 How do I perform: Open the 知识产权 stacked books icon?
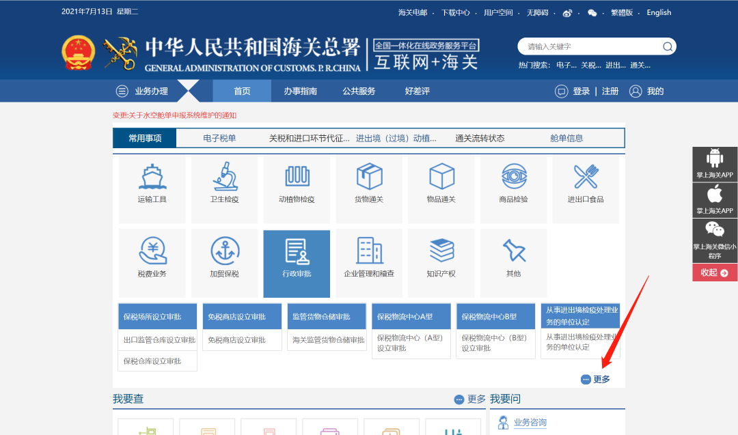[441, 250]
